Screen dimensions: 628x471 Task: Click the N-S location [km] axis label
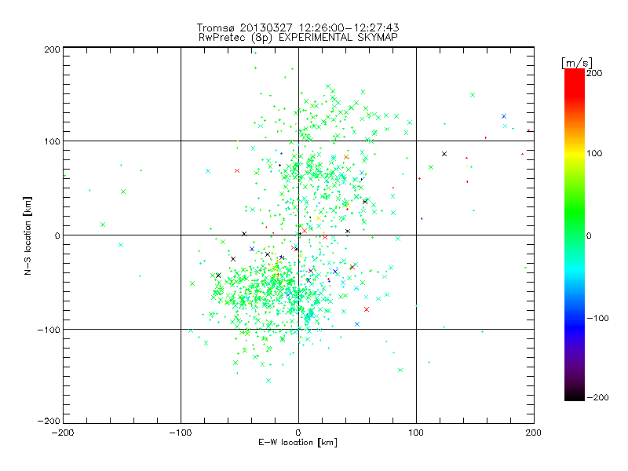[27, 235]
